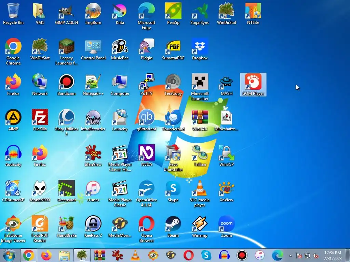Open Windows Explorer from the taskbar

pyautogui.click(x=64, y=255)
